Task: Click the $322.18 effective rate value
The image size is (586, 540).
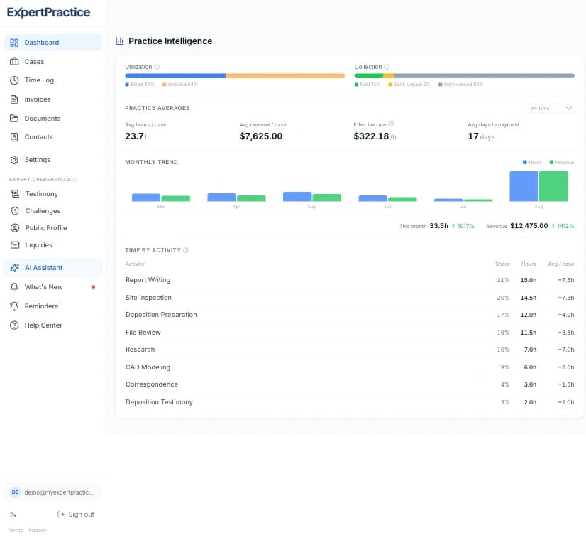Action: coord(371,136)
